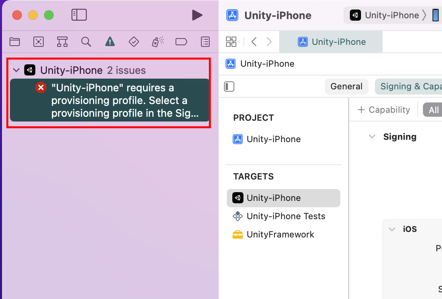This screenshot has width=442, height=299.
Task: Open the Report navigator list icon
Action: point(205,42)
